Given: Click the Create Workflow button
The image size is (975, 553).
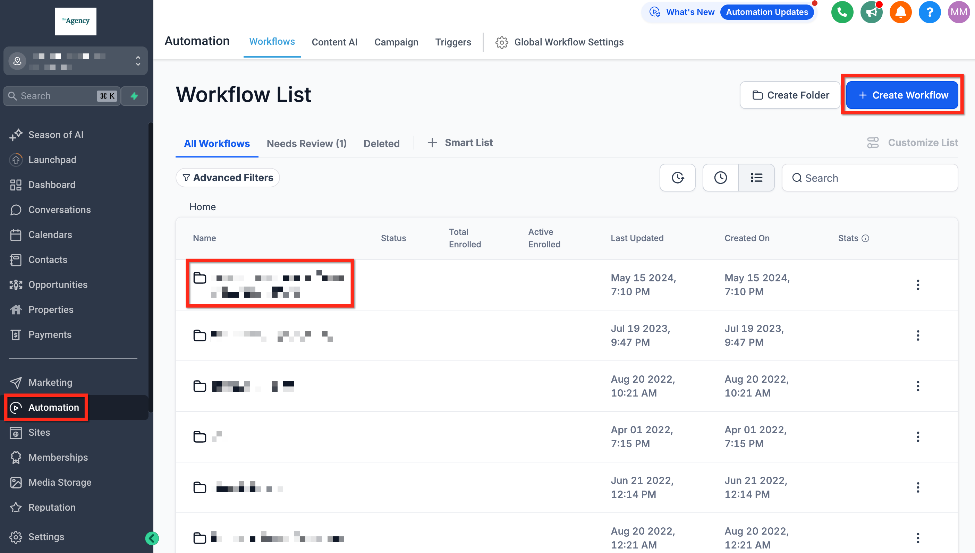Looking at the screenshot, I should point(902,95).
